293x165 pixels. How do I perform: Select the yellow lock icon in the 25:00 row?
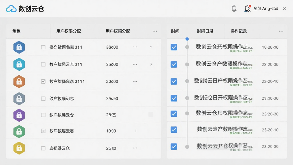19,148
